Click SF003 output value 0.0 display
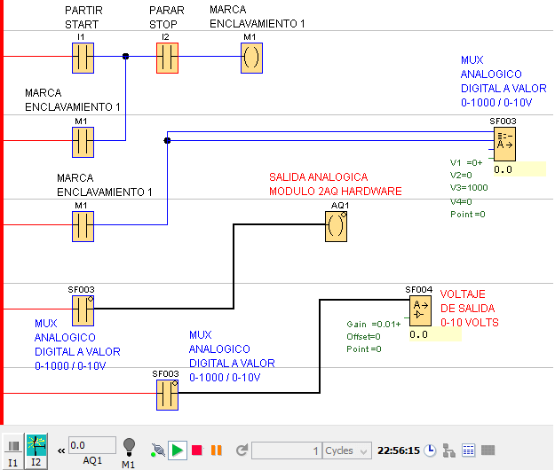 (x=519, y=169)
